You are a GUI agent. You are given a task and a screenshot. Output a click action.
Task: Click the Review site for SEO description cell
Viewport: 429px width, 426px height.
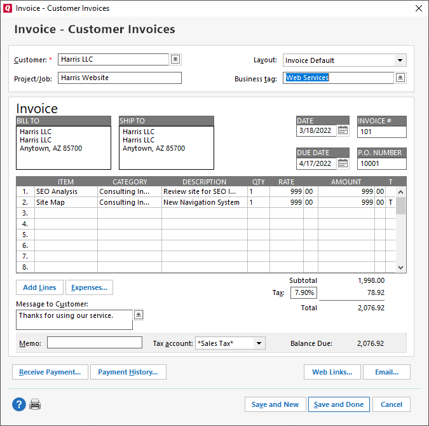tap(205, 191)
